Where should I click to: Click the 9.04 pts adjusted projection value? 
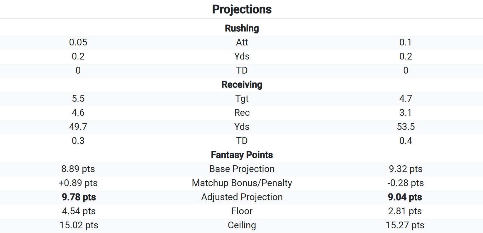tap(405, 197)
